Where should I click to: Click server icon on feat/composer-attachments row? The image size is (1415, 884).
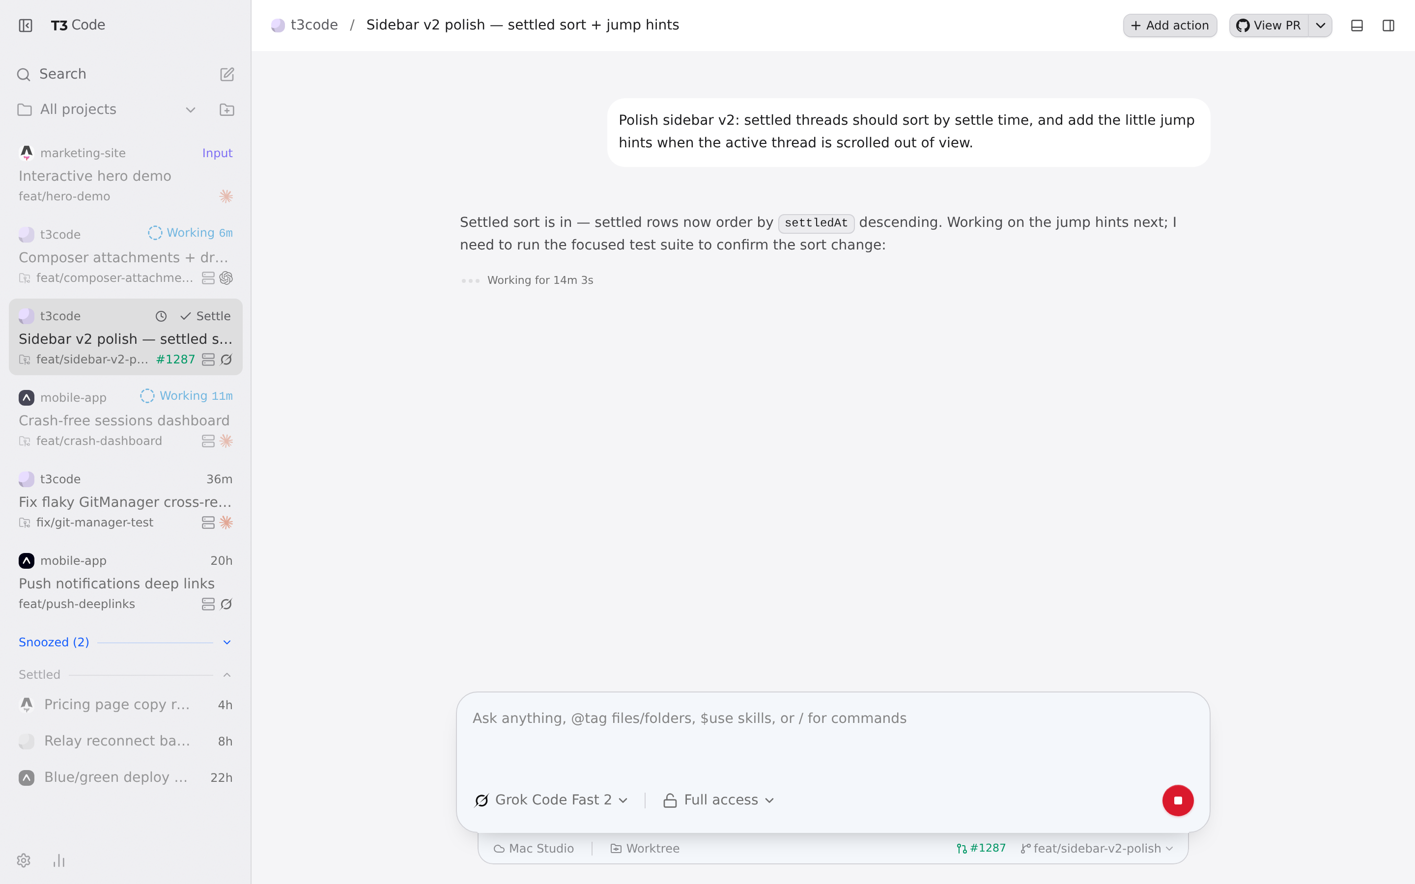pyautogui.click(x=208, y=278)
